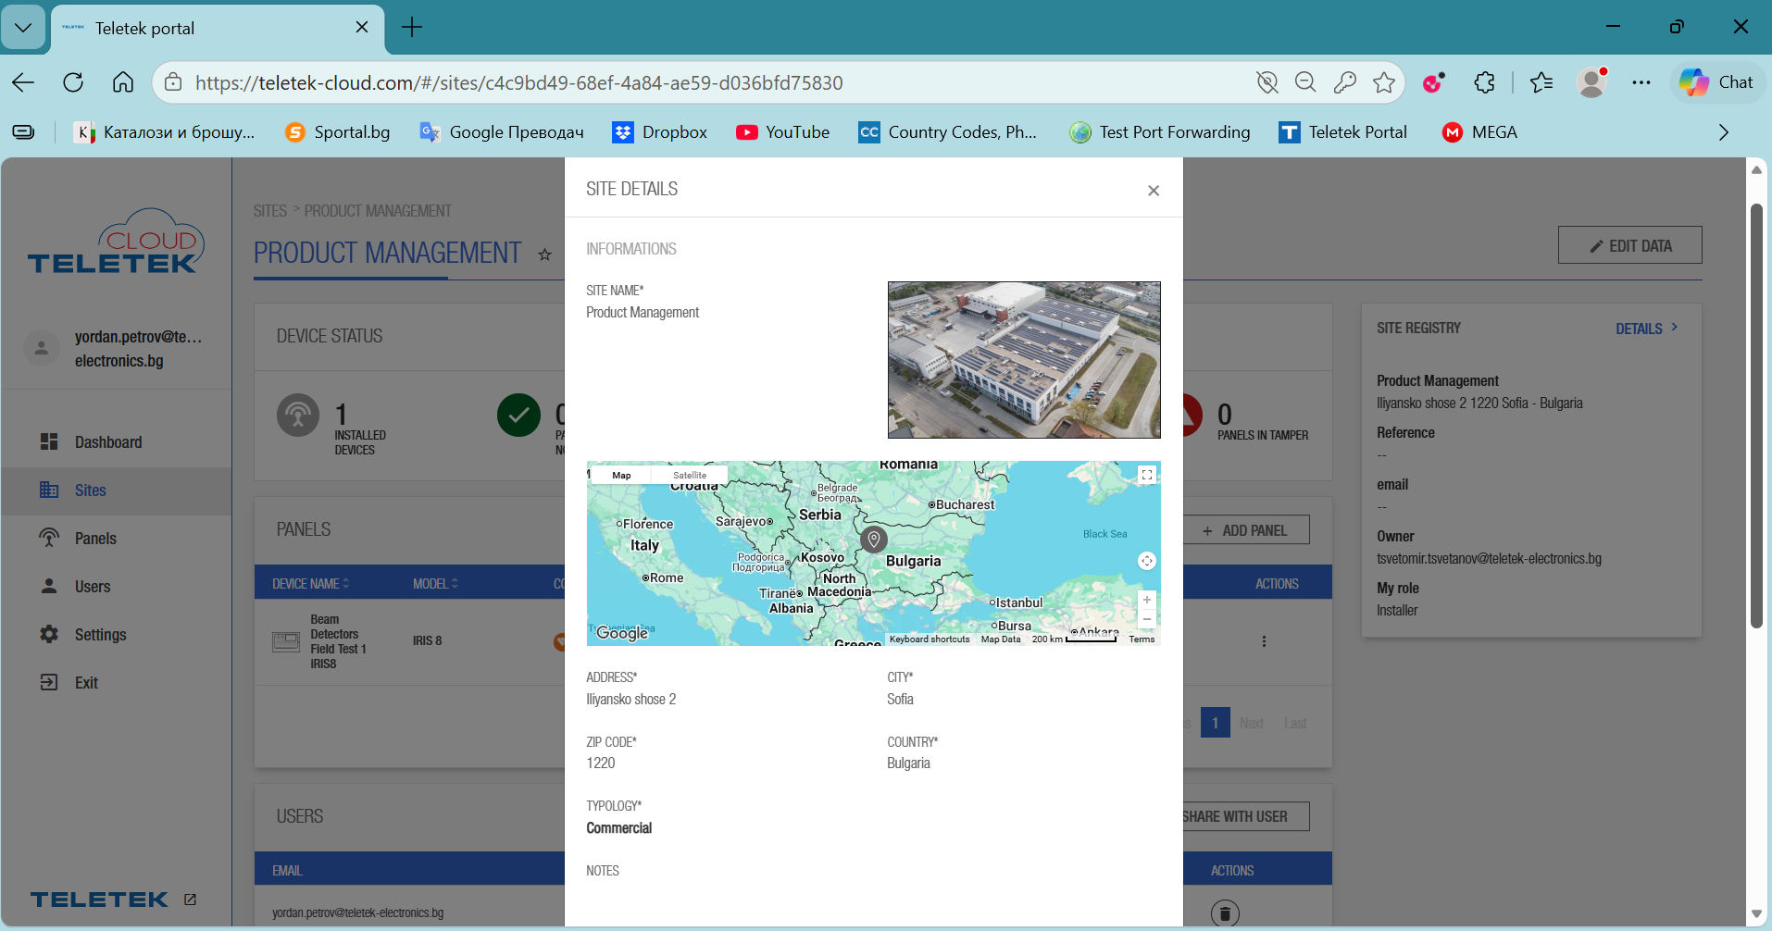
Task: Center map on my location
Action: [1147, 561]
